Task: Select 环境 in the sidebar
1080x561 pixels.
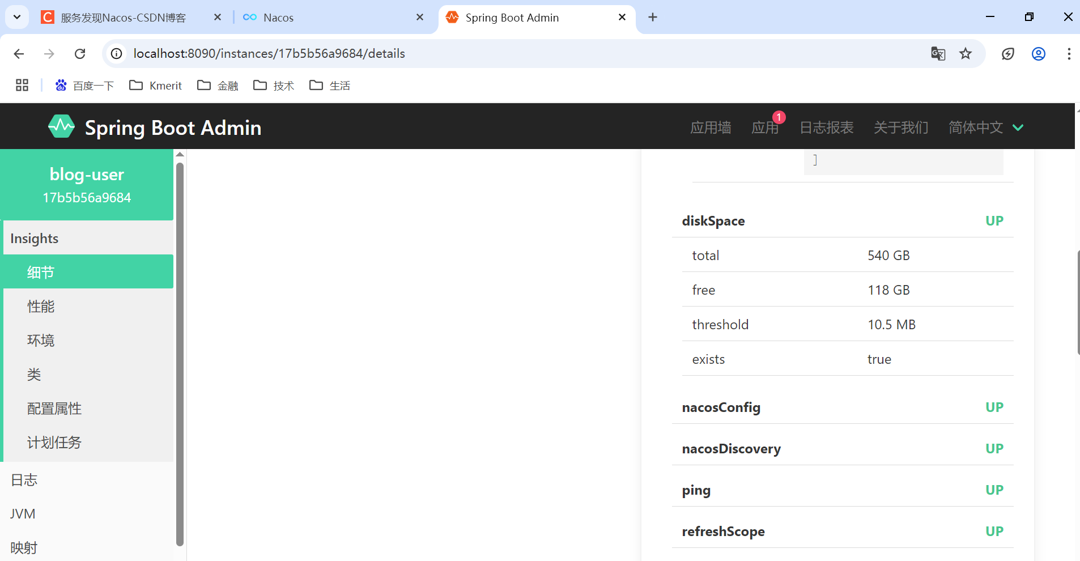Action: tap(88, 340)
